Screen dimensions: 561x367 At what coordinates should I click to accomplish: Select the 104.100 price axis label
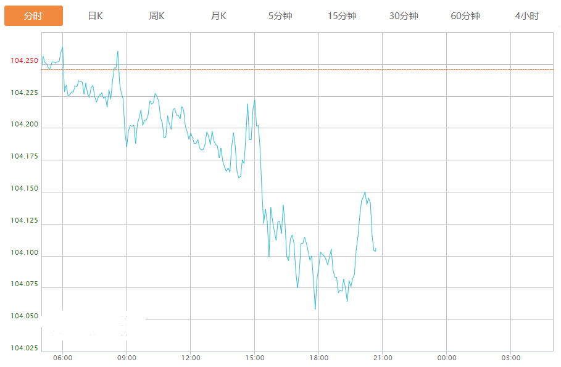(x=24, y=253)
